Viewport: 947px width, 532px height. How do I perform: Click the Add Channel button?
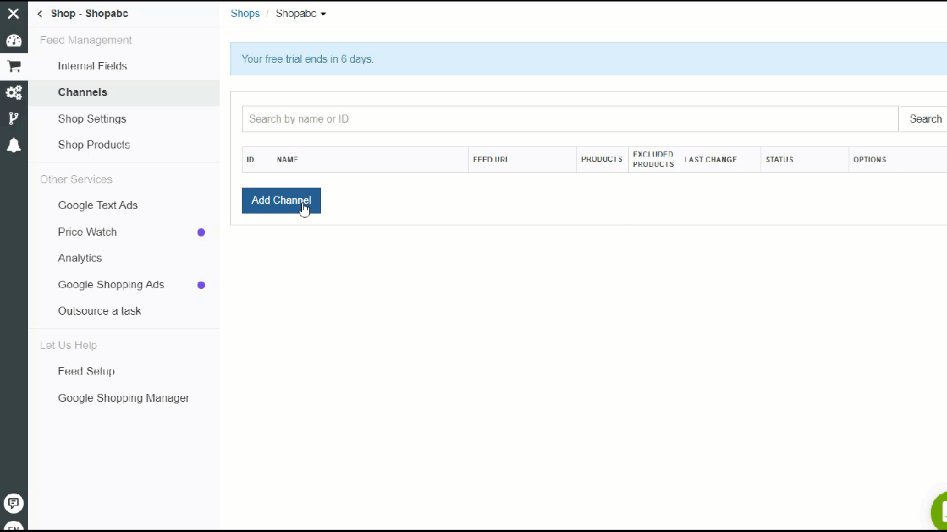click(281, 200)
